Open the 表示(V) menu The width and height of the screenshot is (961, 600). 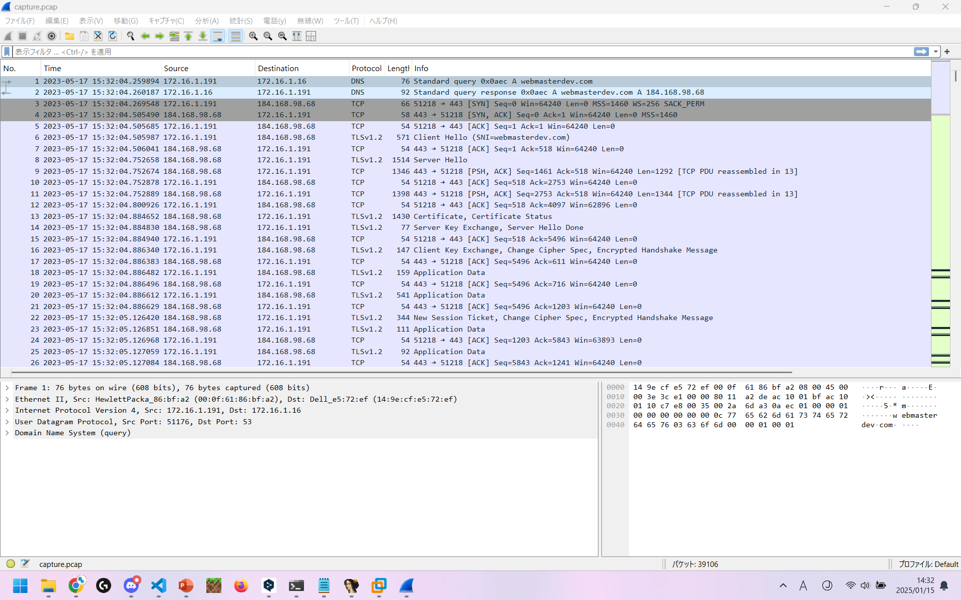point(91,21)
